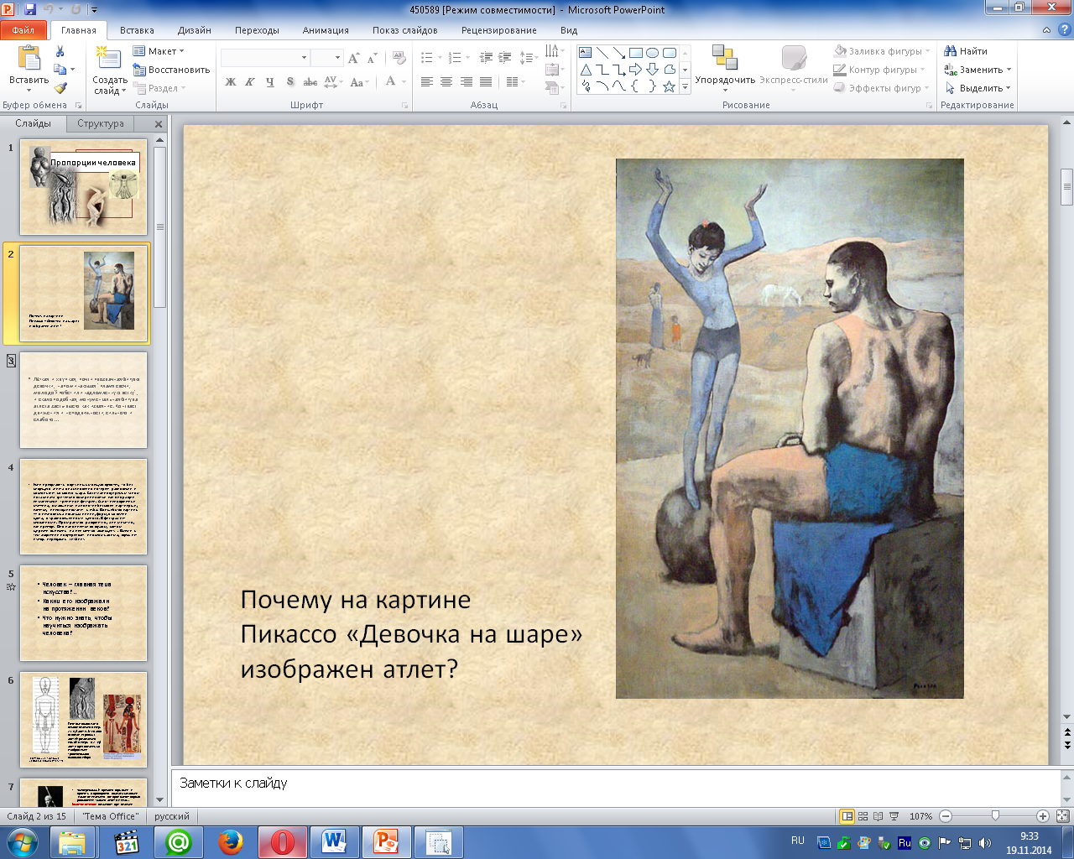The height and width of the screenshot is (859, 1074).
Task: Increase font size with the large A icon
Action: coord(353,58)
